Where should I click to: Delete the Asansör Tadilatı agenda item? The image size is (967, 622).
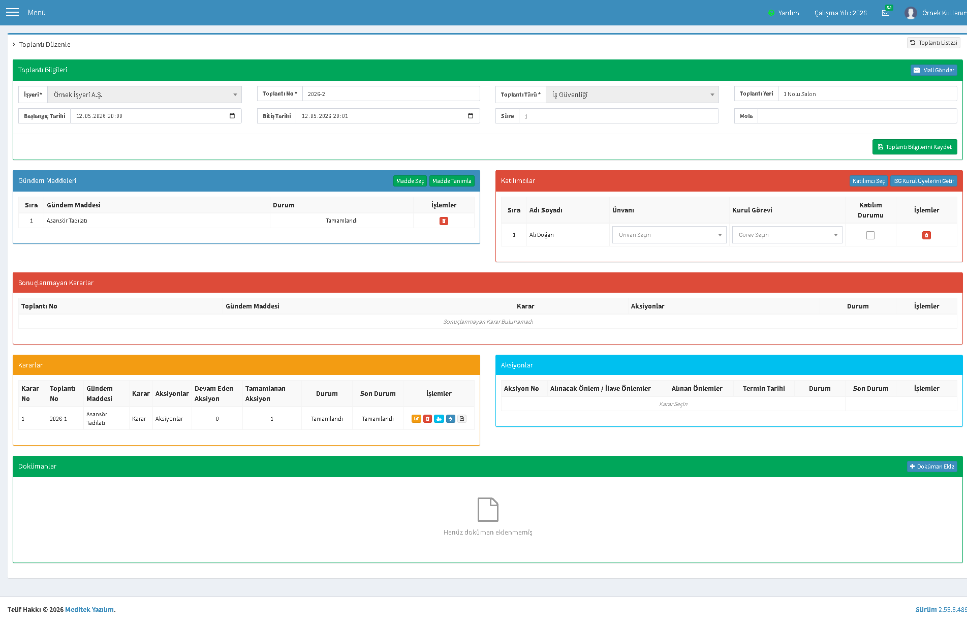pyautogui.click(x=444, y=221)
